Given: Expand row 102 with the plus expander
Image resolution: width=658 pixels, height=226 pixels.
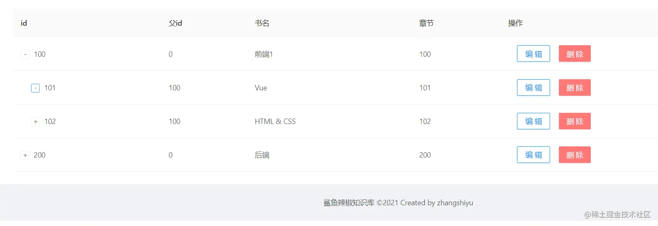Looking at the screenshot, I should point(35,122).
